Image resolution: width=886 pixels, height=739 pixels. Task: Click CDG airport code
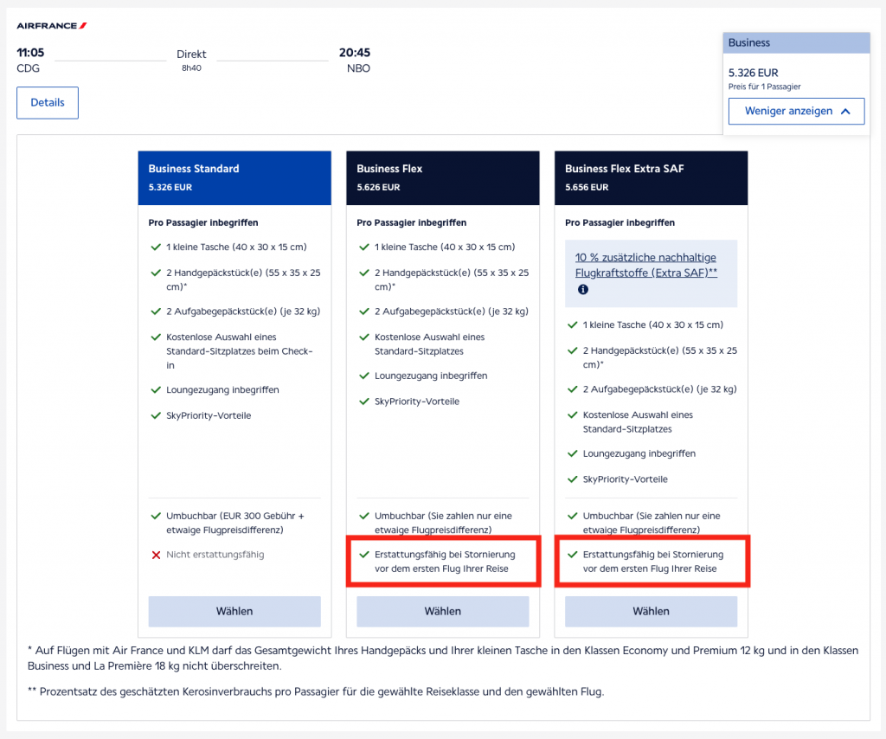click(29, 68)
